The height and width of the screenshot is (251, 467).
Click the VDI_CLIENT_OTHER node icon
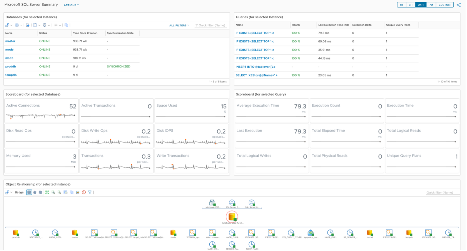coord(291,233)
